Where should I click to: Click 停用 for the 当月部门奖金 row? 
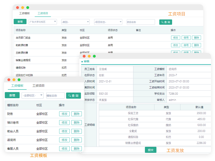186,38
